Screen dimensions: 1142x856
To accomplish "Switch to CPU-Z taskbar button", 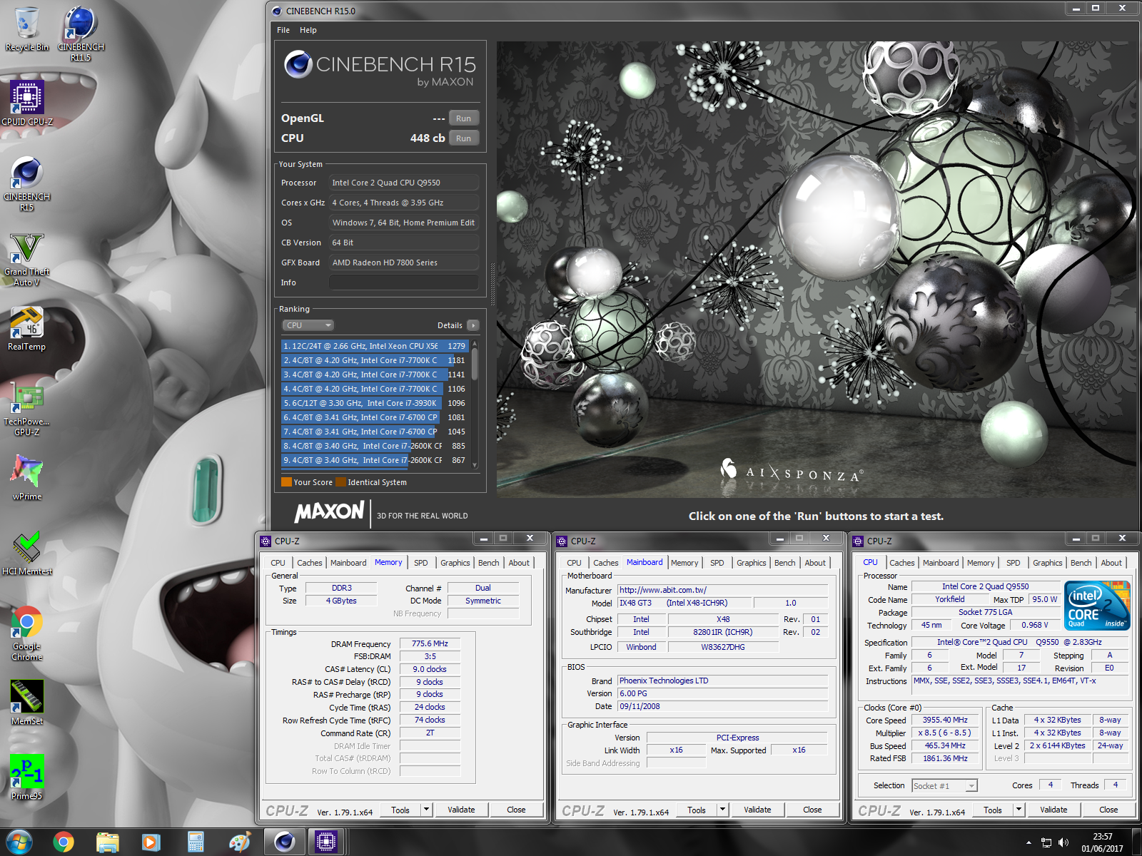I will (326, 842).
